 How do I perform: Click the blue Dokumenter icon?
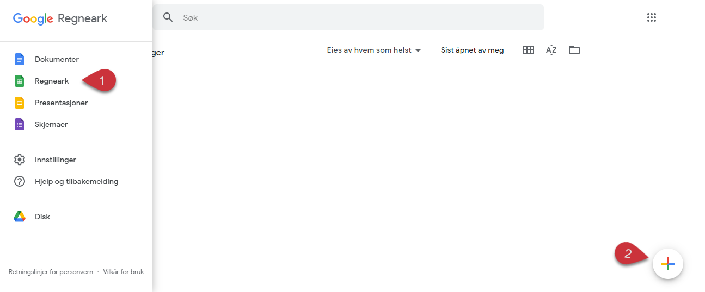tap(20, 59)
